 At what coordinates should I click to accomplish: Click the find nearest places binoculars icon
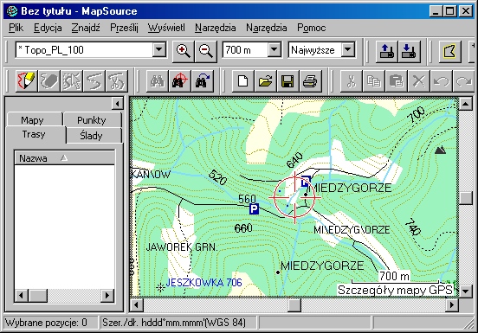click(x=179, y=80)
